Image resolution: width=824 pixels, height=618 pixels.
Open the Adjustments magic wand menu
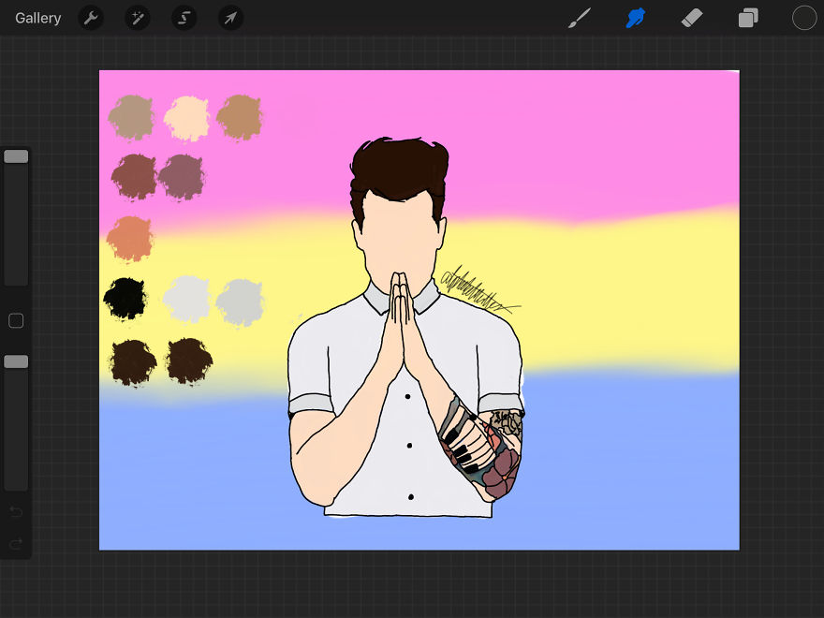pyautogui.click(x=137, y=17)
